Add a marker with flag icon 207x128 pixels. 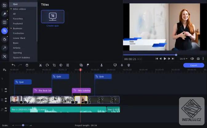88,65
